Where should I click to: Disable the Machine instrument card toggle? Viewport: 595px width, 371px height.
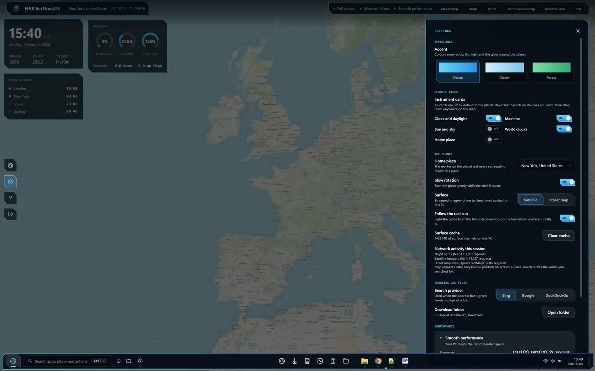pos(564,118)
